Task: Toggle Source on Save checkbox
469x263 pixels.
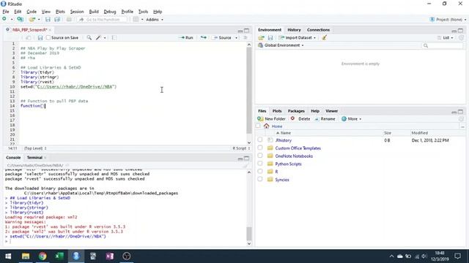Action: 48,38
